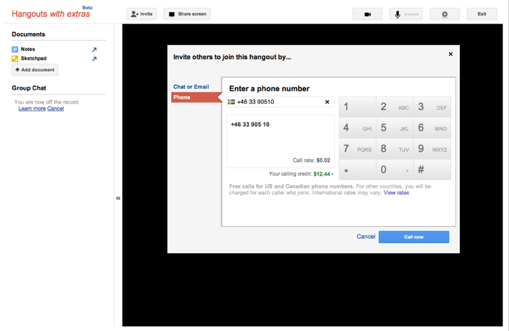
Task: Tap keypad 9 WXYZ
Action: [x=433, y=149]
